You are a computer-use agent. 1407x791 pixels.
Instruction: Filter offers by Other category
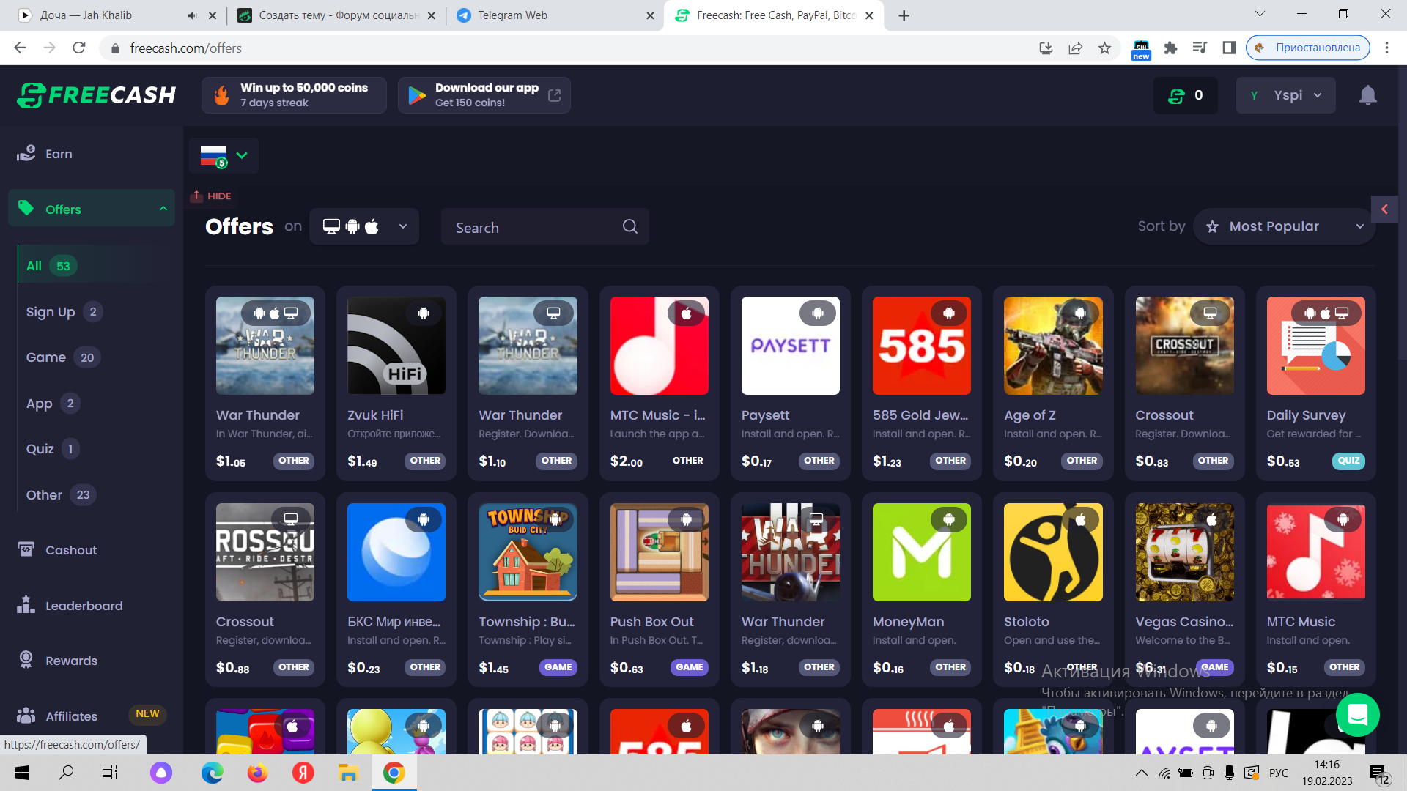[61, 495]
